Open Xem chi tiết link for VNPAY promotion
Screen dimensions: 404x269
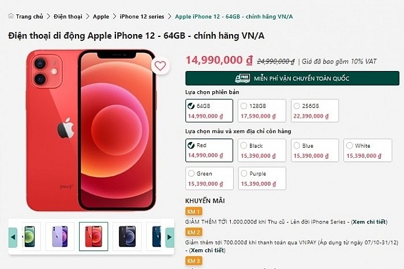click(x=207, y=250)
